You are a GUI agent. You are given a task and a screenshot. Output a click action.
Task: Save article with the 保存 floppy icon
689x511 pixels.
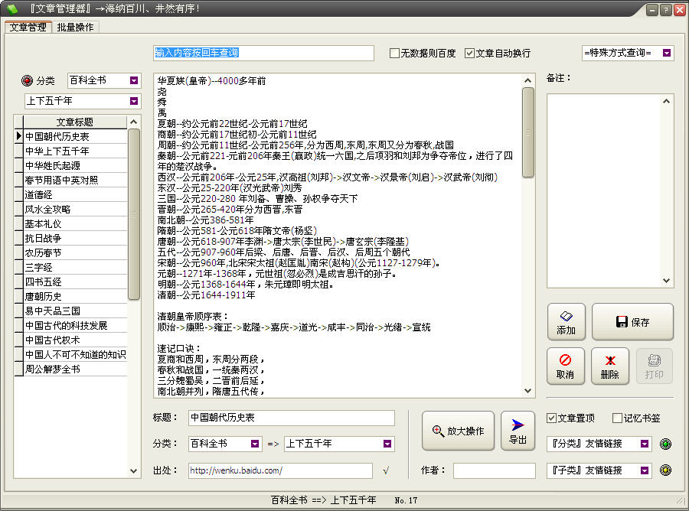point(632,321)
